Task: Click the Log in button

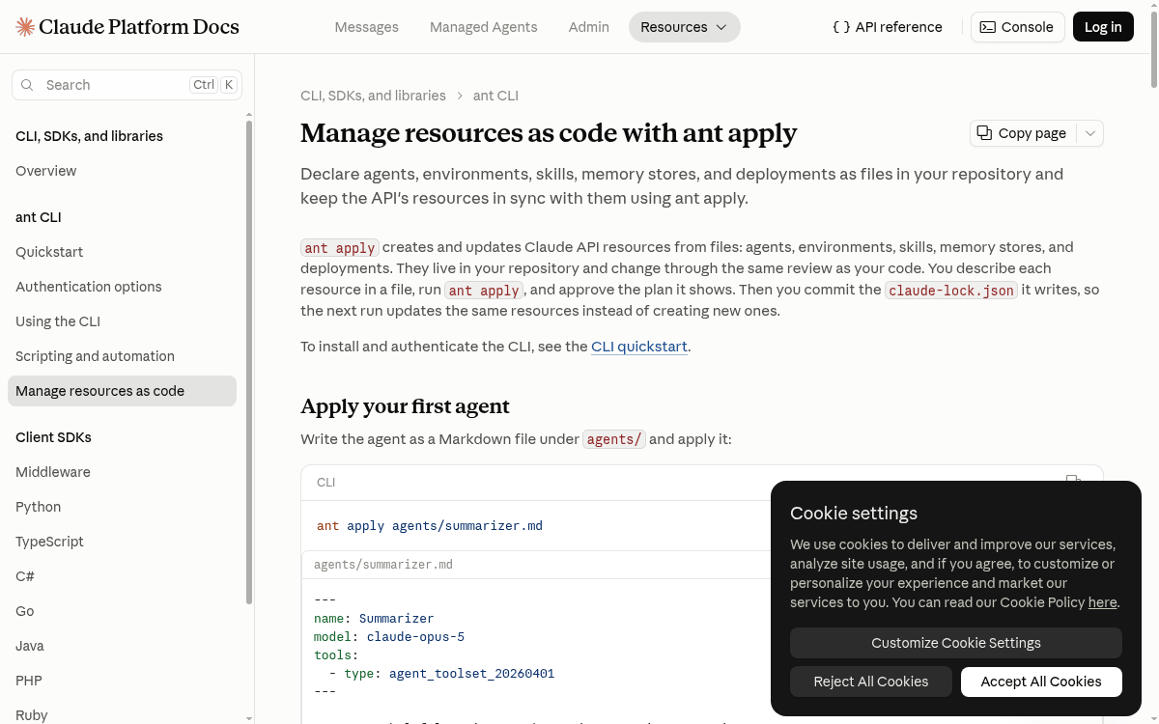Action: click(1103, 27)
